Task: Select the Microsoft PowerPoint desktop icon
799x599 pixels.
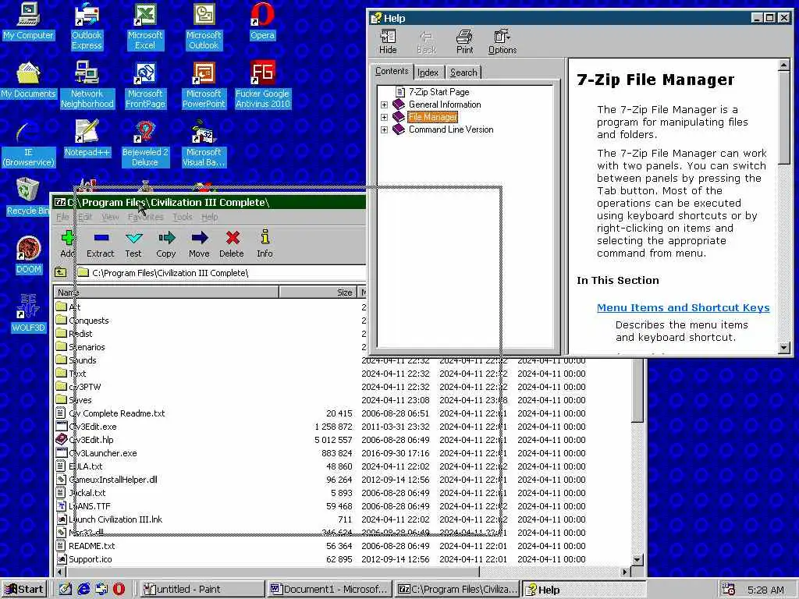Action: tap(204, 84)
